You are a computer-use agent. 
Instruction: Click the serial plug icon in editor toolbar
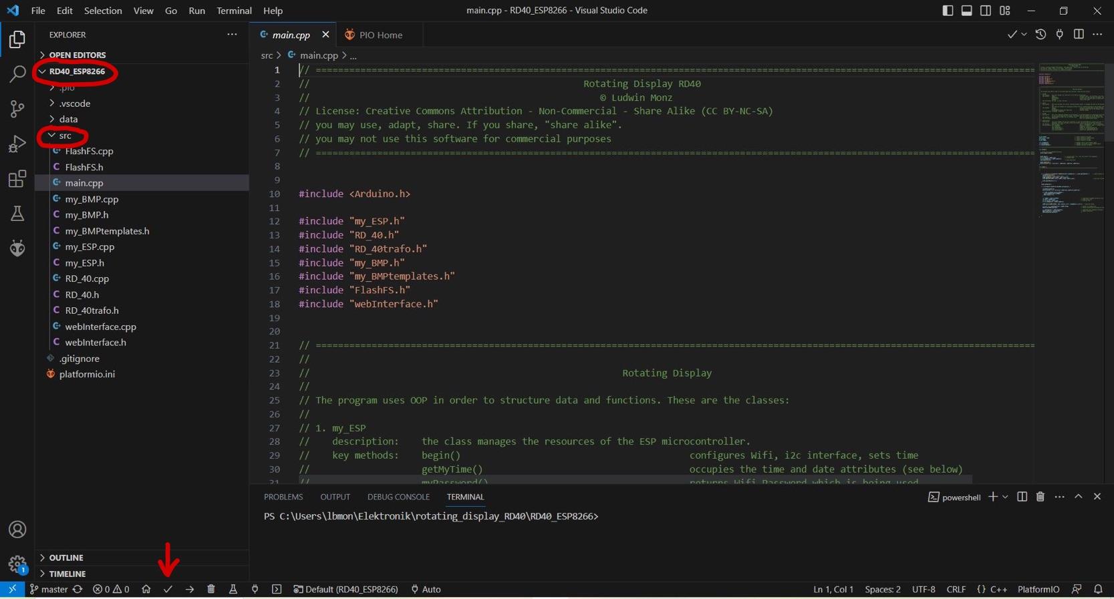(x=1060, y=35)
